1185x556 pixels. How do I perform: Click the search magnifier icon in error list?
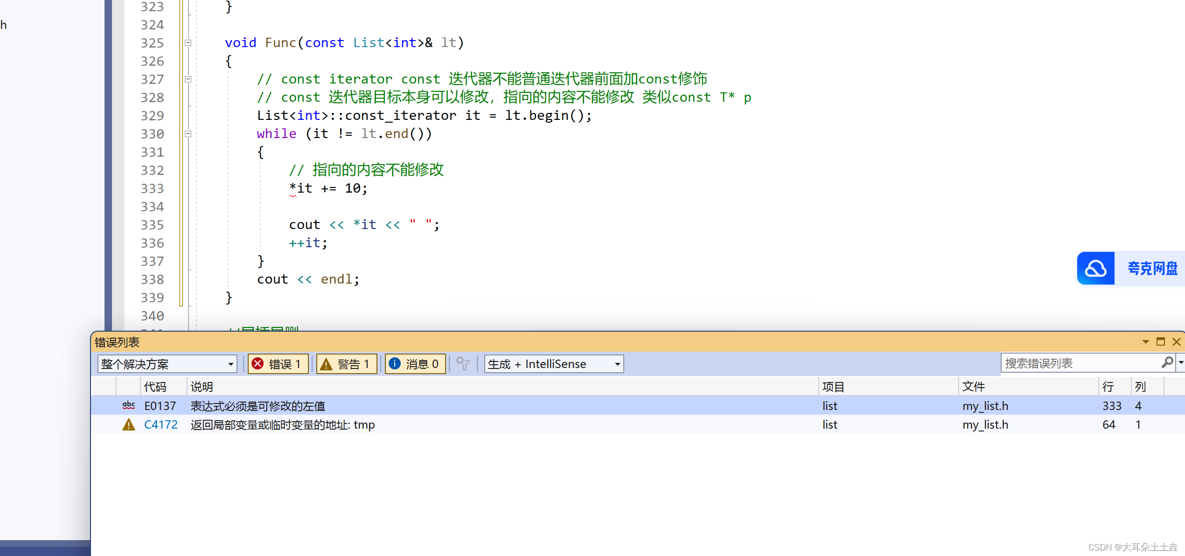click(x=1167, y=362)
